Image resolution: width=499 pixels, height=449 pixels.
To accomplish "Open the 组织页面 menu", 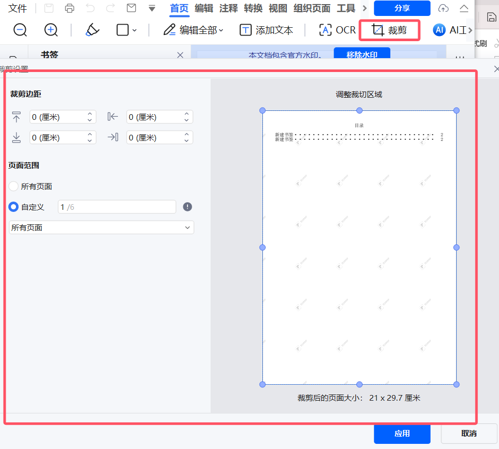I will point(311,8).
